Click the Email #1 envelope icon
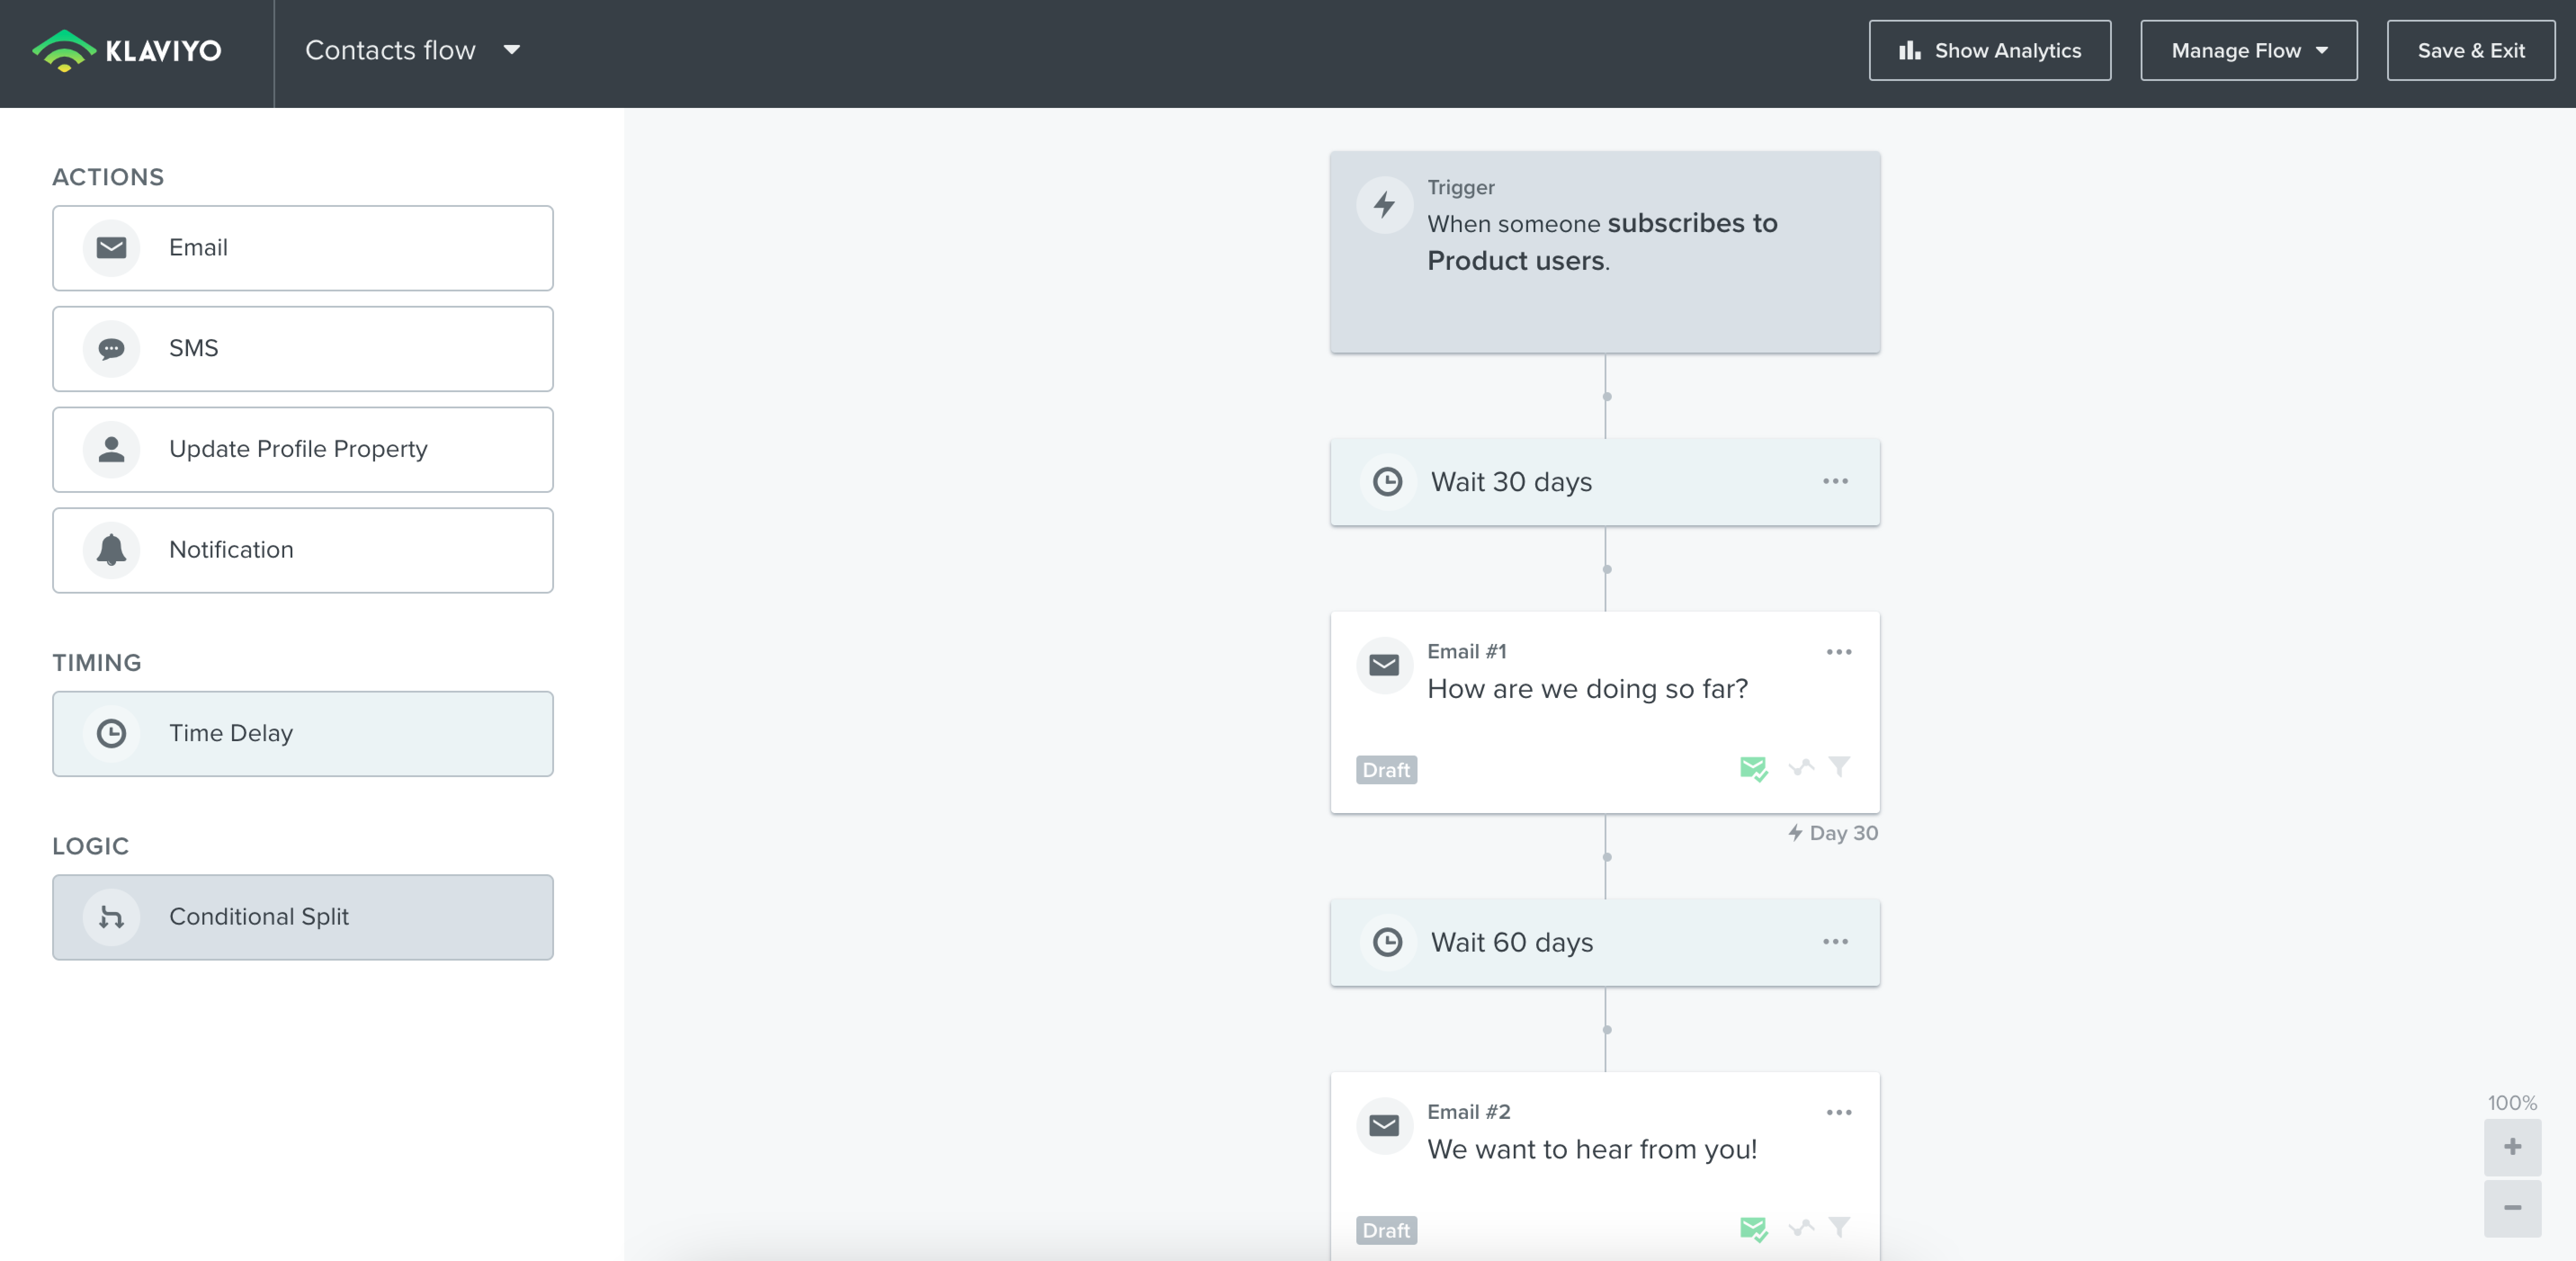Screen dimensions: 2576x1261 [1384, 665]
